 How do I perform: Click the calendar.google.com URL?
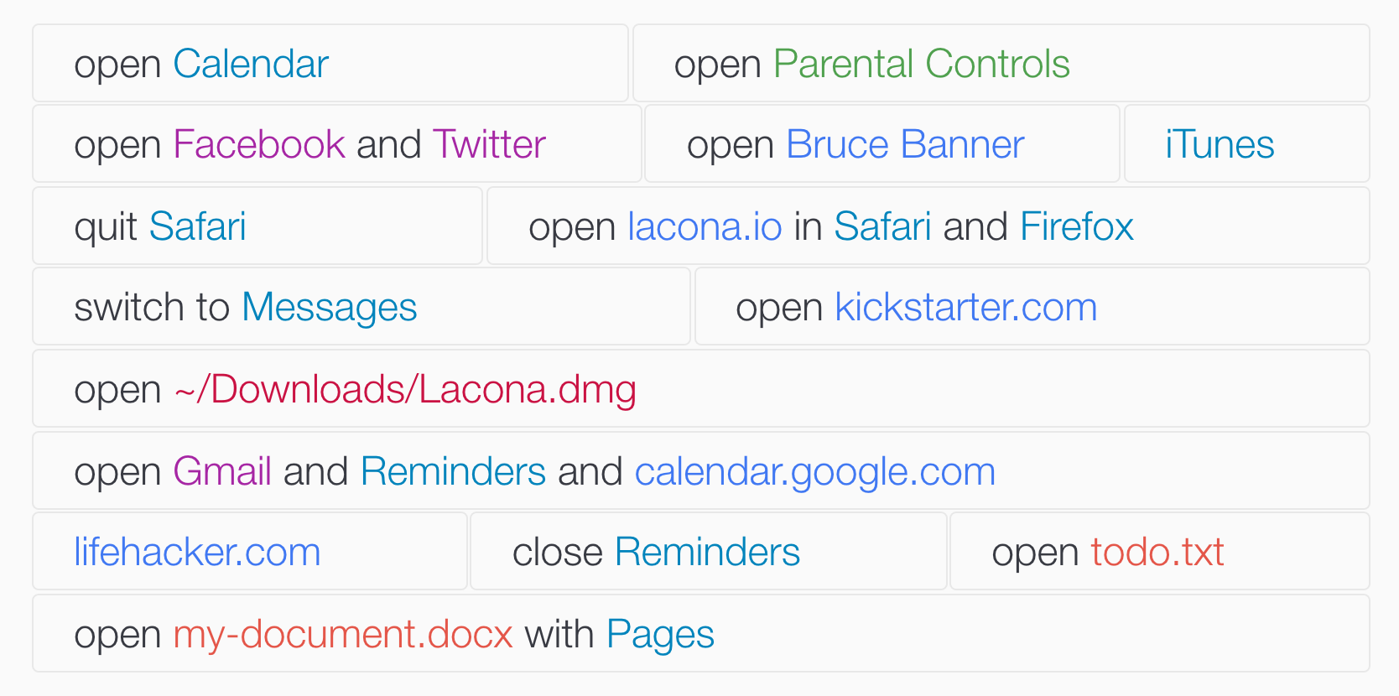tap(814, 471)
